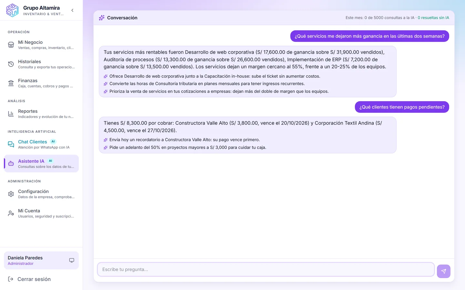
Task: Navigate to Finanzas
Action: click(41, 83)
